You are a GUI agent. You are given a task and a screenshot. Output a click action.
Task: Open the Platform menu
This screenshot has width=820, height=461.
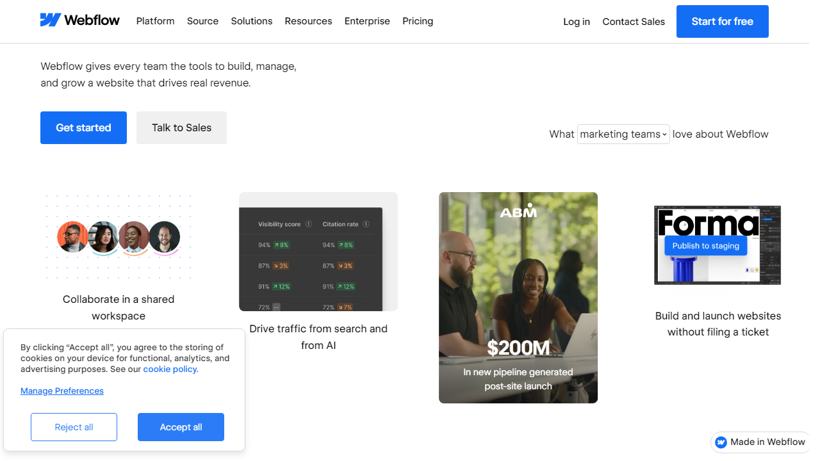156,21
